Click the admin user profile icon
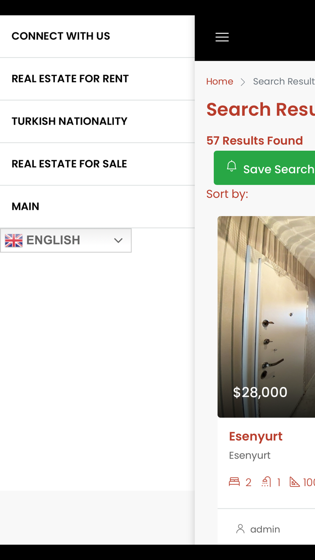The image size is (315, 560). (x=241, y=529)
